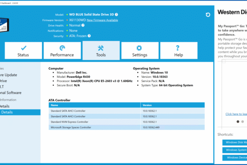Click the Name column header in ATA Controller table
The width and height of the screenshot is (247, 165).
coord(95,105)
